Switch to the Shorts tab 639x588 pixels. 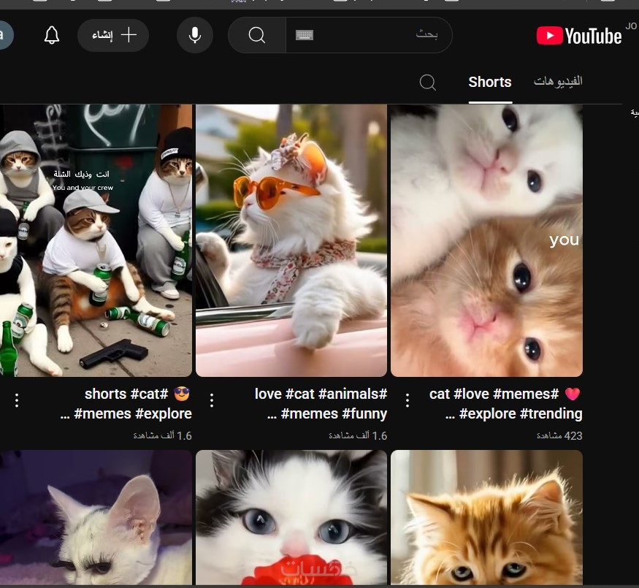[x=490, y=83]
